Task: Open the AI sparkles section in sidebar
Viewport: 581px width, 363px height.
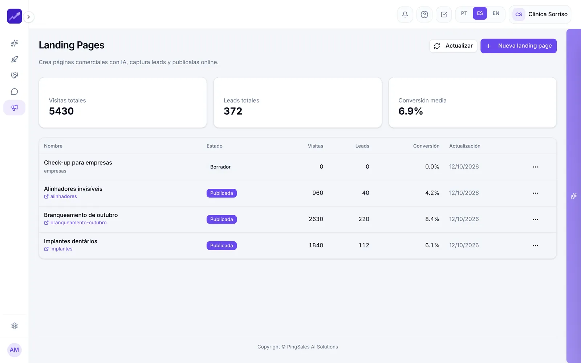Action: pos(15,43)
